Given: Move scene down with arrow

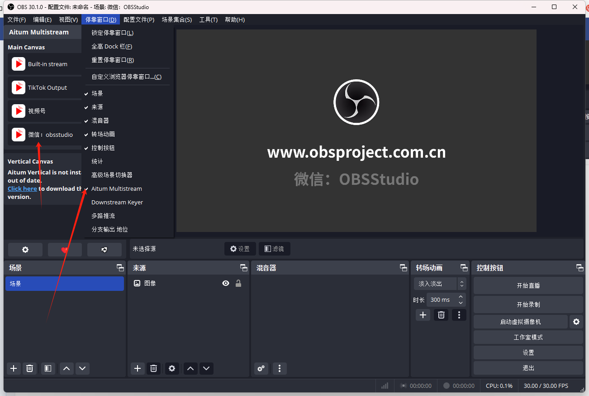Looking at the screenshot, I should (82, 368).
